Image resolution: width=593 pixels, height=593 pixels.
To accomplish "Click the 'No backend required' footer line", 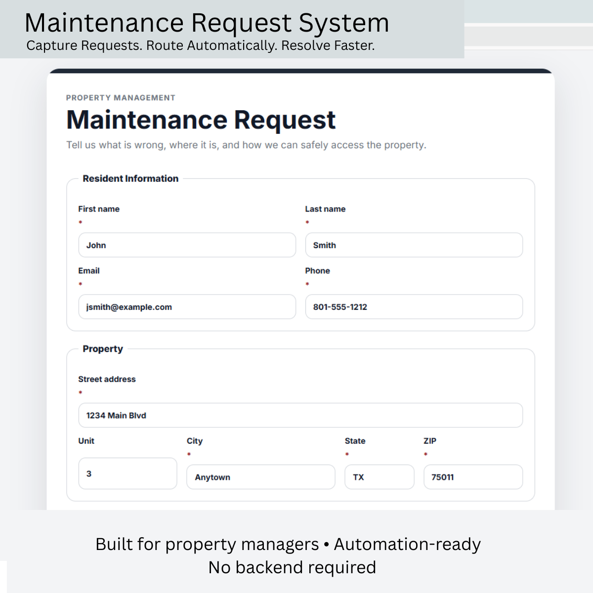I will tap(292, 567).
